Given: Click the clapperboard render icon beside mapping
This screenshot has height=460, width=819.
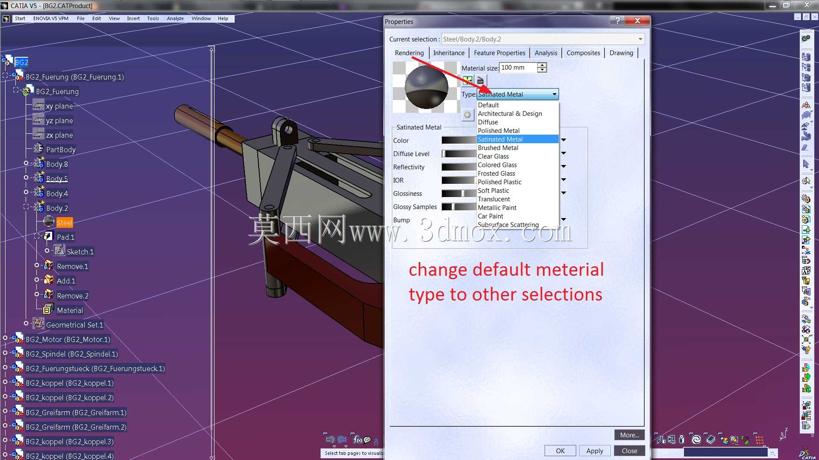Looking at the screenshot, I should pyautogui.click(x=480, y=80).
